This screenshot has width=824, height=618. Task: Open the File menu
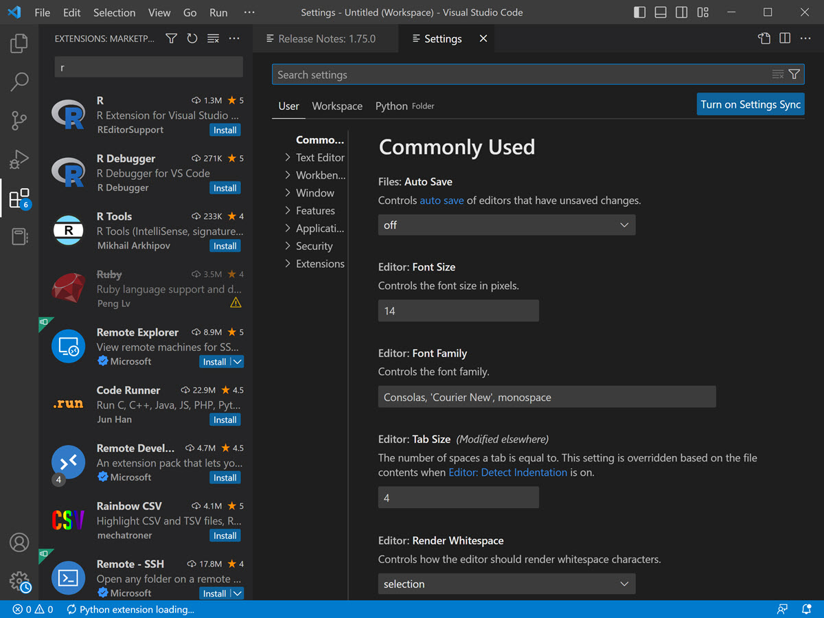click(42, 12)
